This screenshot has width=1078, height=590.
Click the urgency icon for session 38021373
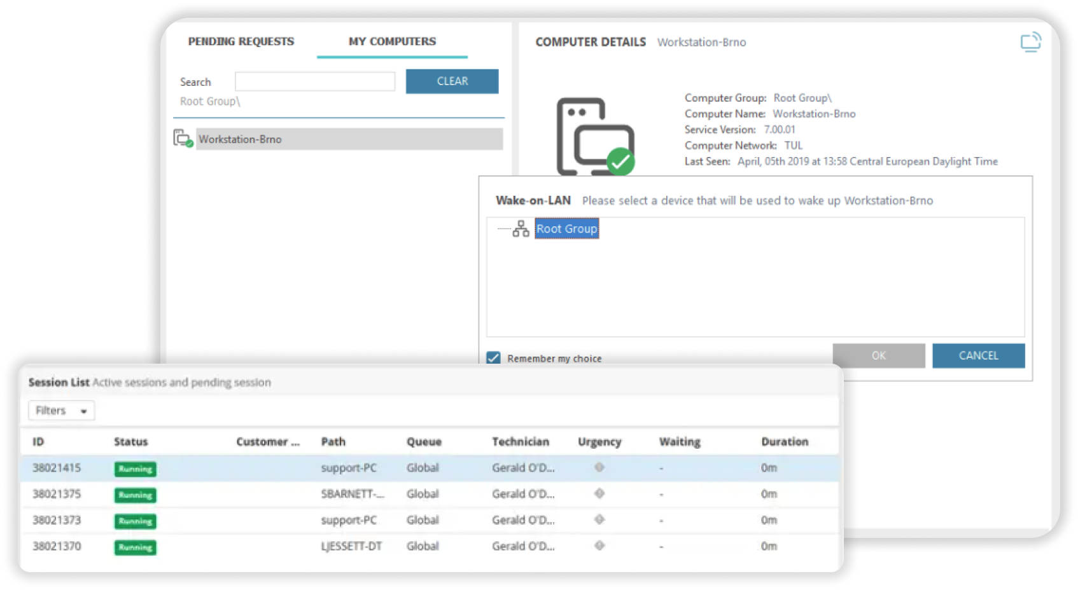click(x=599, y=519)
